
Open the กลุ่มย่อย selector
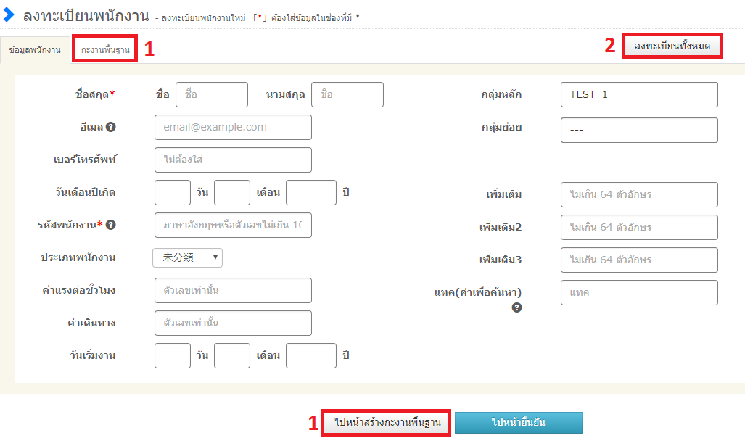[x=638, y=131]
